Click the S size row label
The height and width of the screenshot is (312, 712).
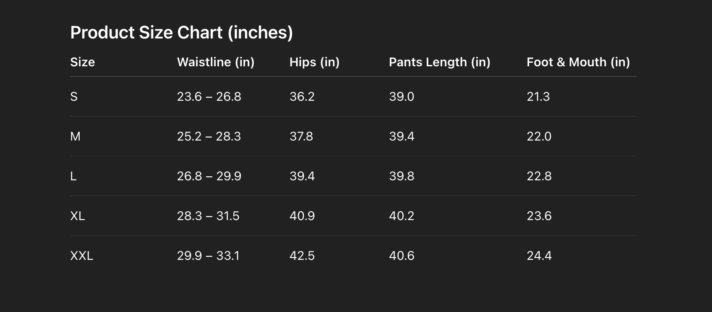(74, 97)
